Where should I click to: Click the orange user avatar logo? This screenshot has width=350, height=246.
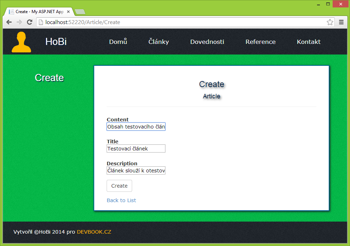click(21, 42)
